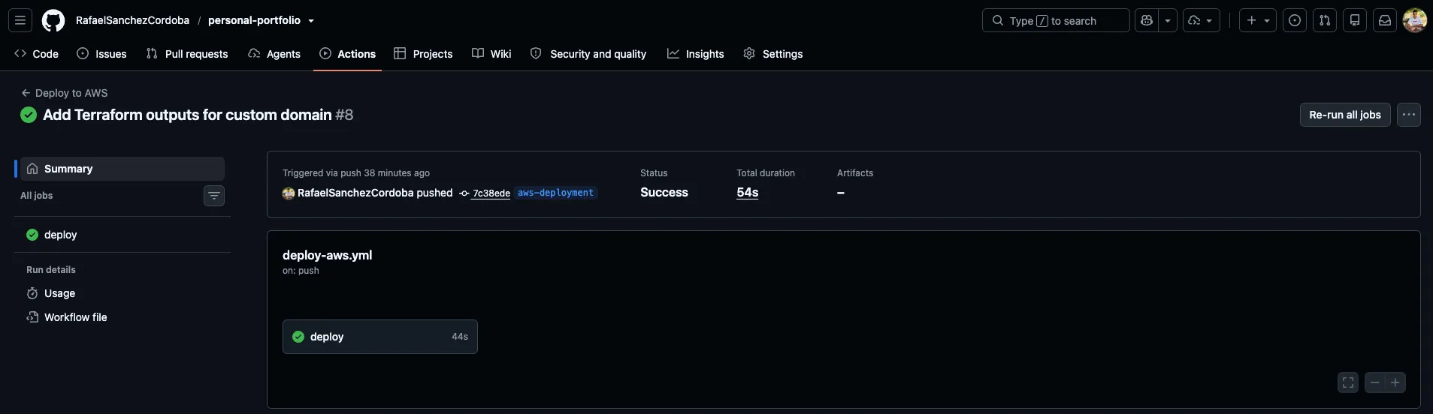Open the RafaelSanchezCordoba pusher link
1433x414 pixels.
coord(355,193)
